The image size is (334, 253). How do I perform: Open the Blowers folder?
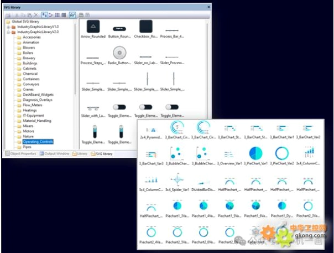(x=29, y=48)
